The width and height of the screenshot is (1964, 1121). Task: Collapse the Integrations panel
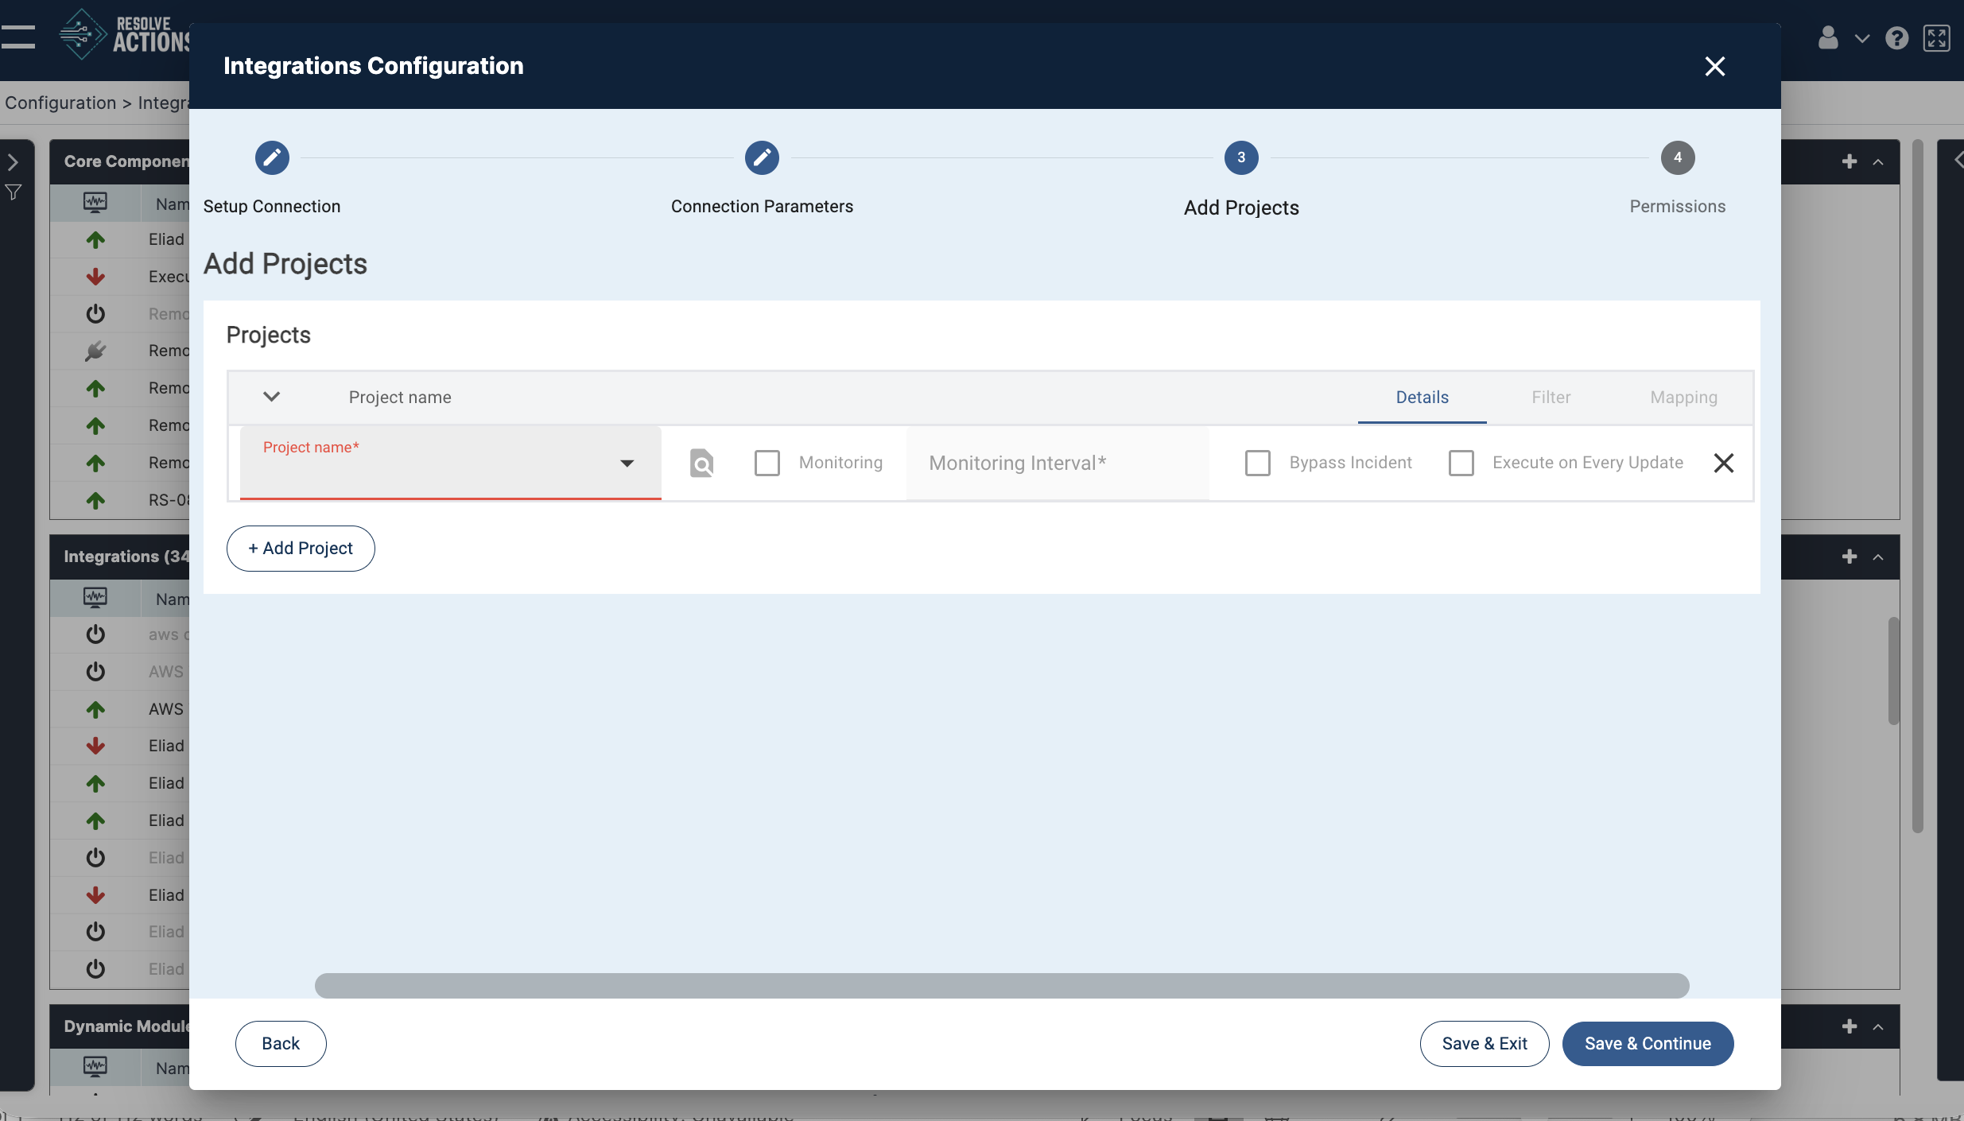coord(1878,557)
